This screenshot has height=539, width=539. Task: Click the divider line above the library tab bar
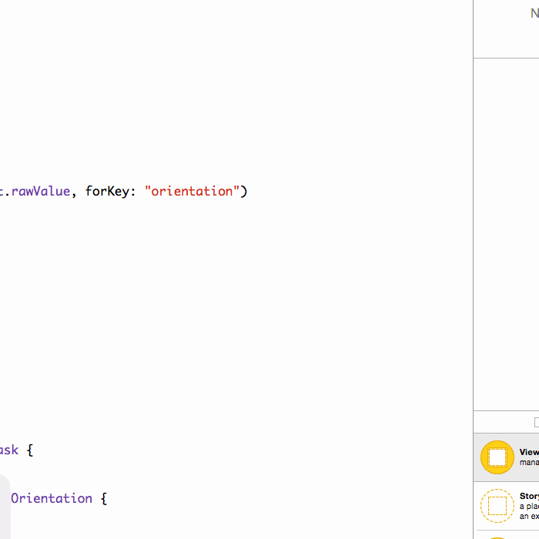coord(506,411)
